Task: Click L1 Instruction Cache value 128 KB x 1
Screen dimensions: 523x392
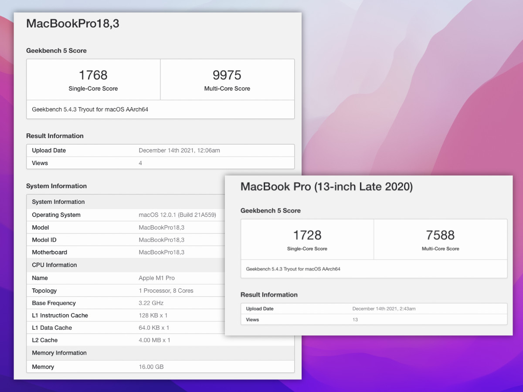Action: coord(153,315)
